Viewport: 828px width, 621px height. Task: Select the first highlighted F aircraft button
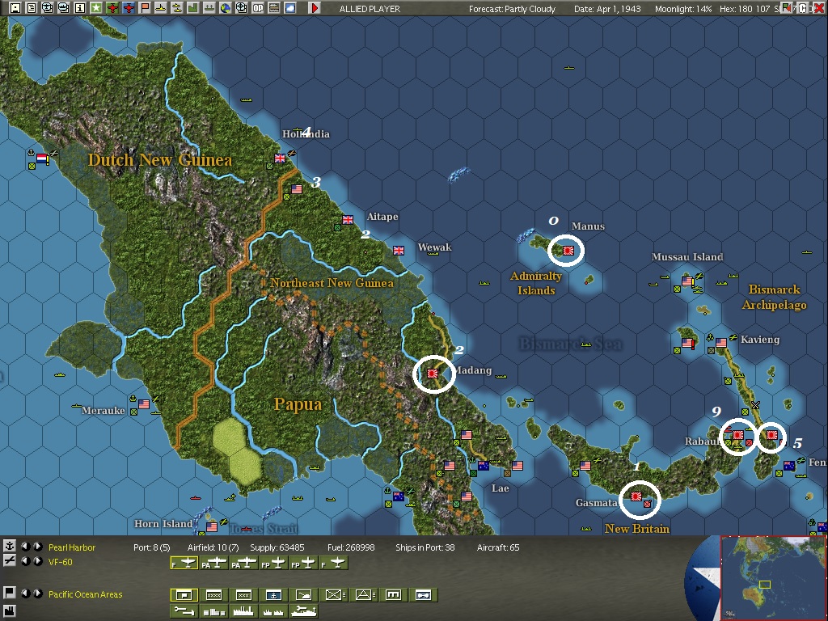(x=184, y=564)
